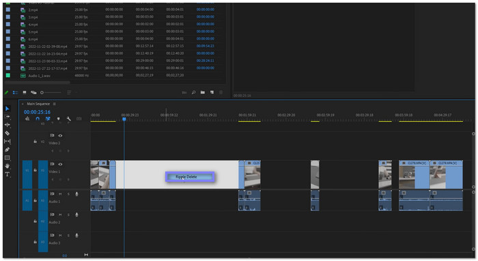Toggle Video 1 track output eye
The height and width of the screenshot is (261, 478).
pyautogui.click(x=60, y=165)
